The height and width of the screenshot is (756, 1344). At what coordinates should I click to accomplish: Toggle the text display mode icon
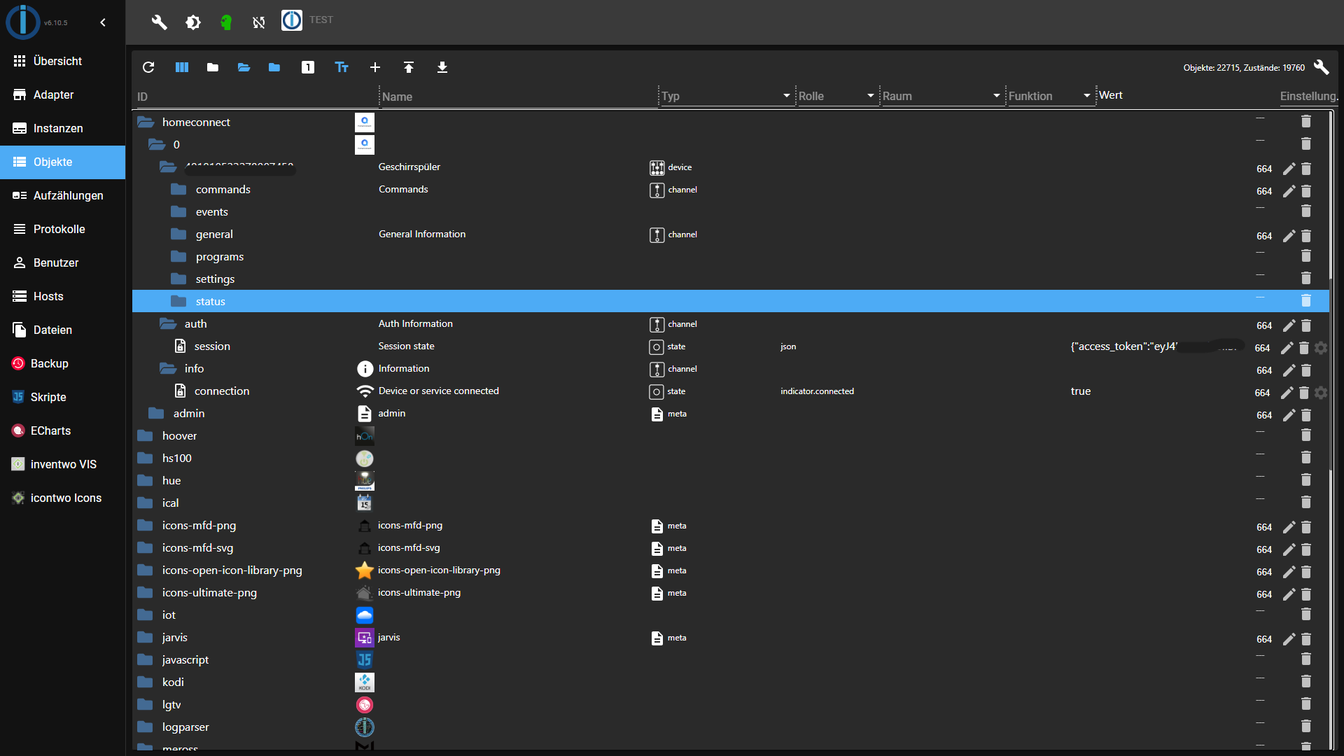coord(342,67)
